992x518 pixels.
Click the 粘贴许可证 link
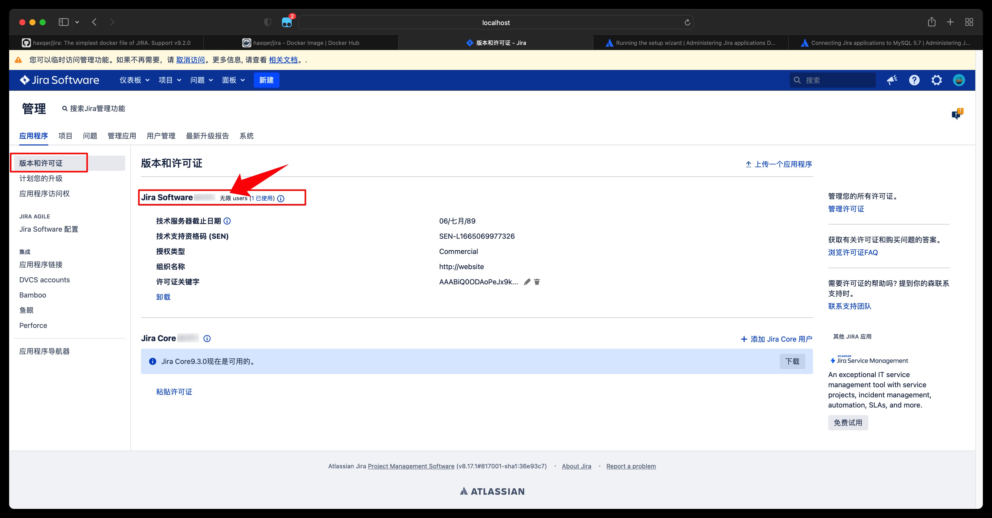click(x=174, y=392)
